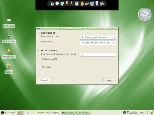Screen dimensions: 154x115
Task: Minimize the Draklive-Install window
Action: click(x=109, y=29)
